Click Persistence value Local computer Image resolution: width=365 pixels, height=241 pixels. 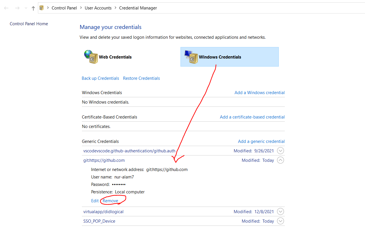point(130,192)
